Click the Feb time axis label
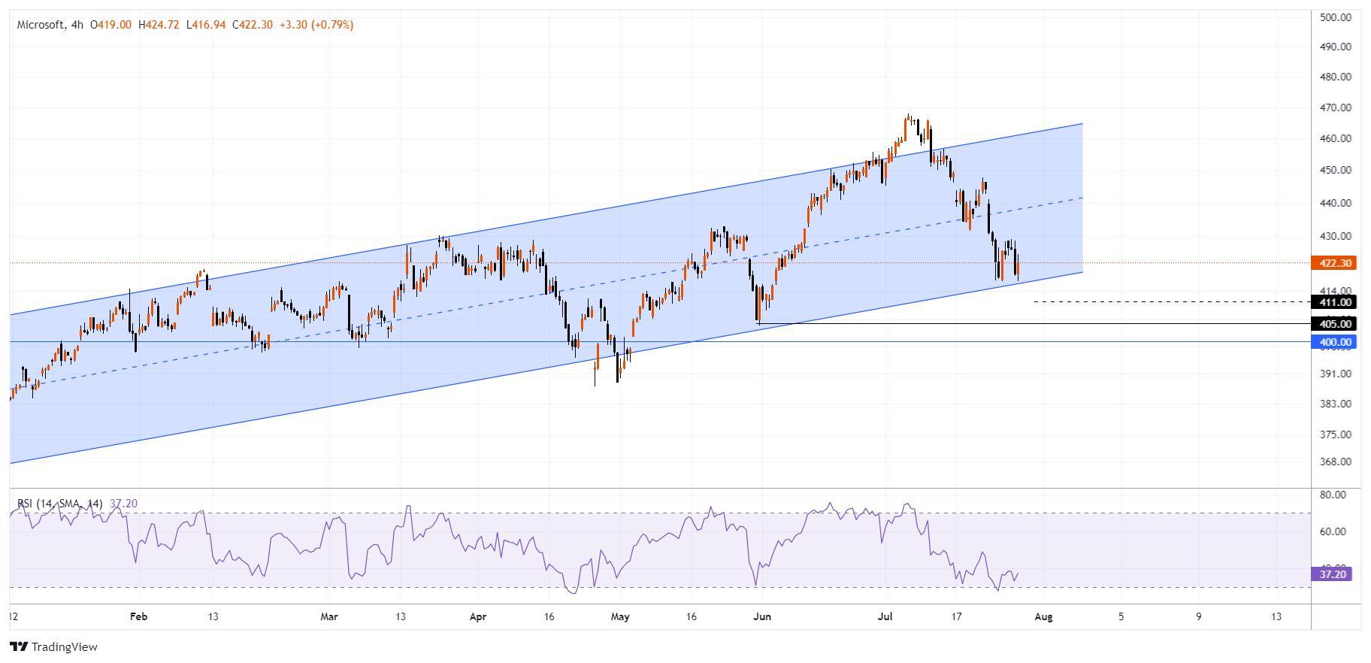The image size is (1371, 663). (x=138, y=616)
